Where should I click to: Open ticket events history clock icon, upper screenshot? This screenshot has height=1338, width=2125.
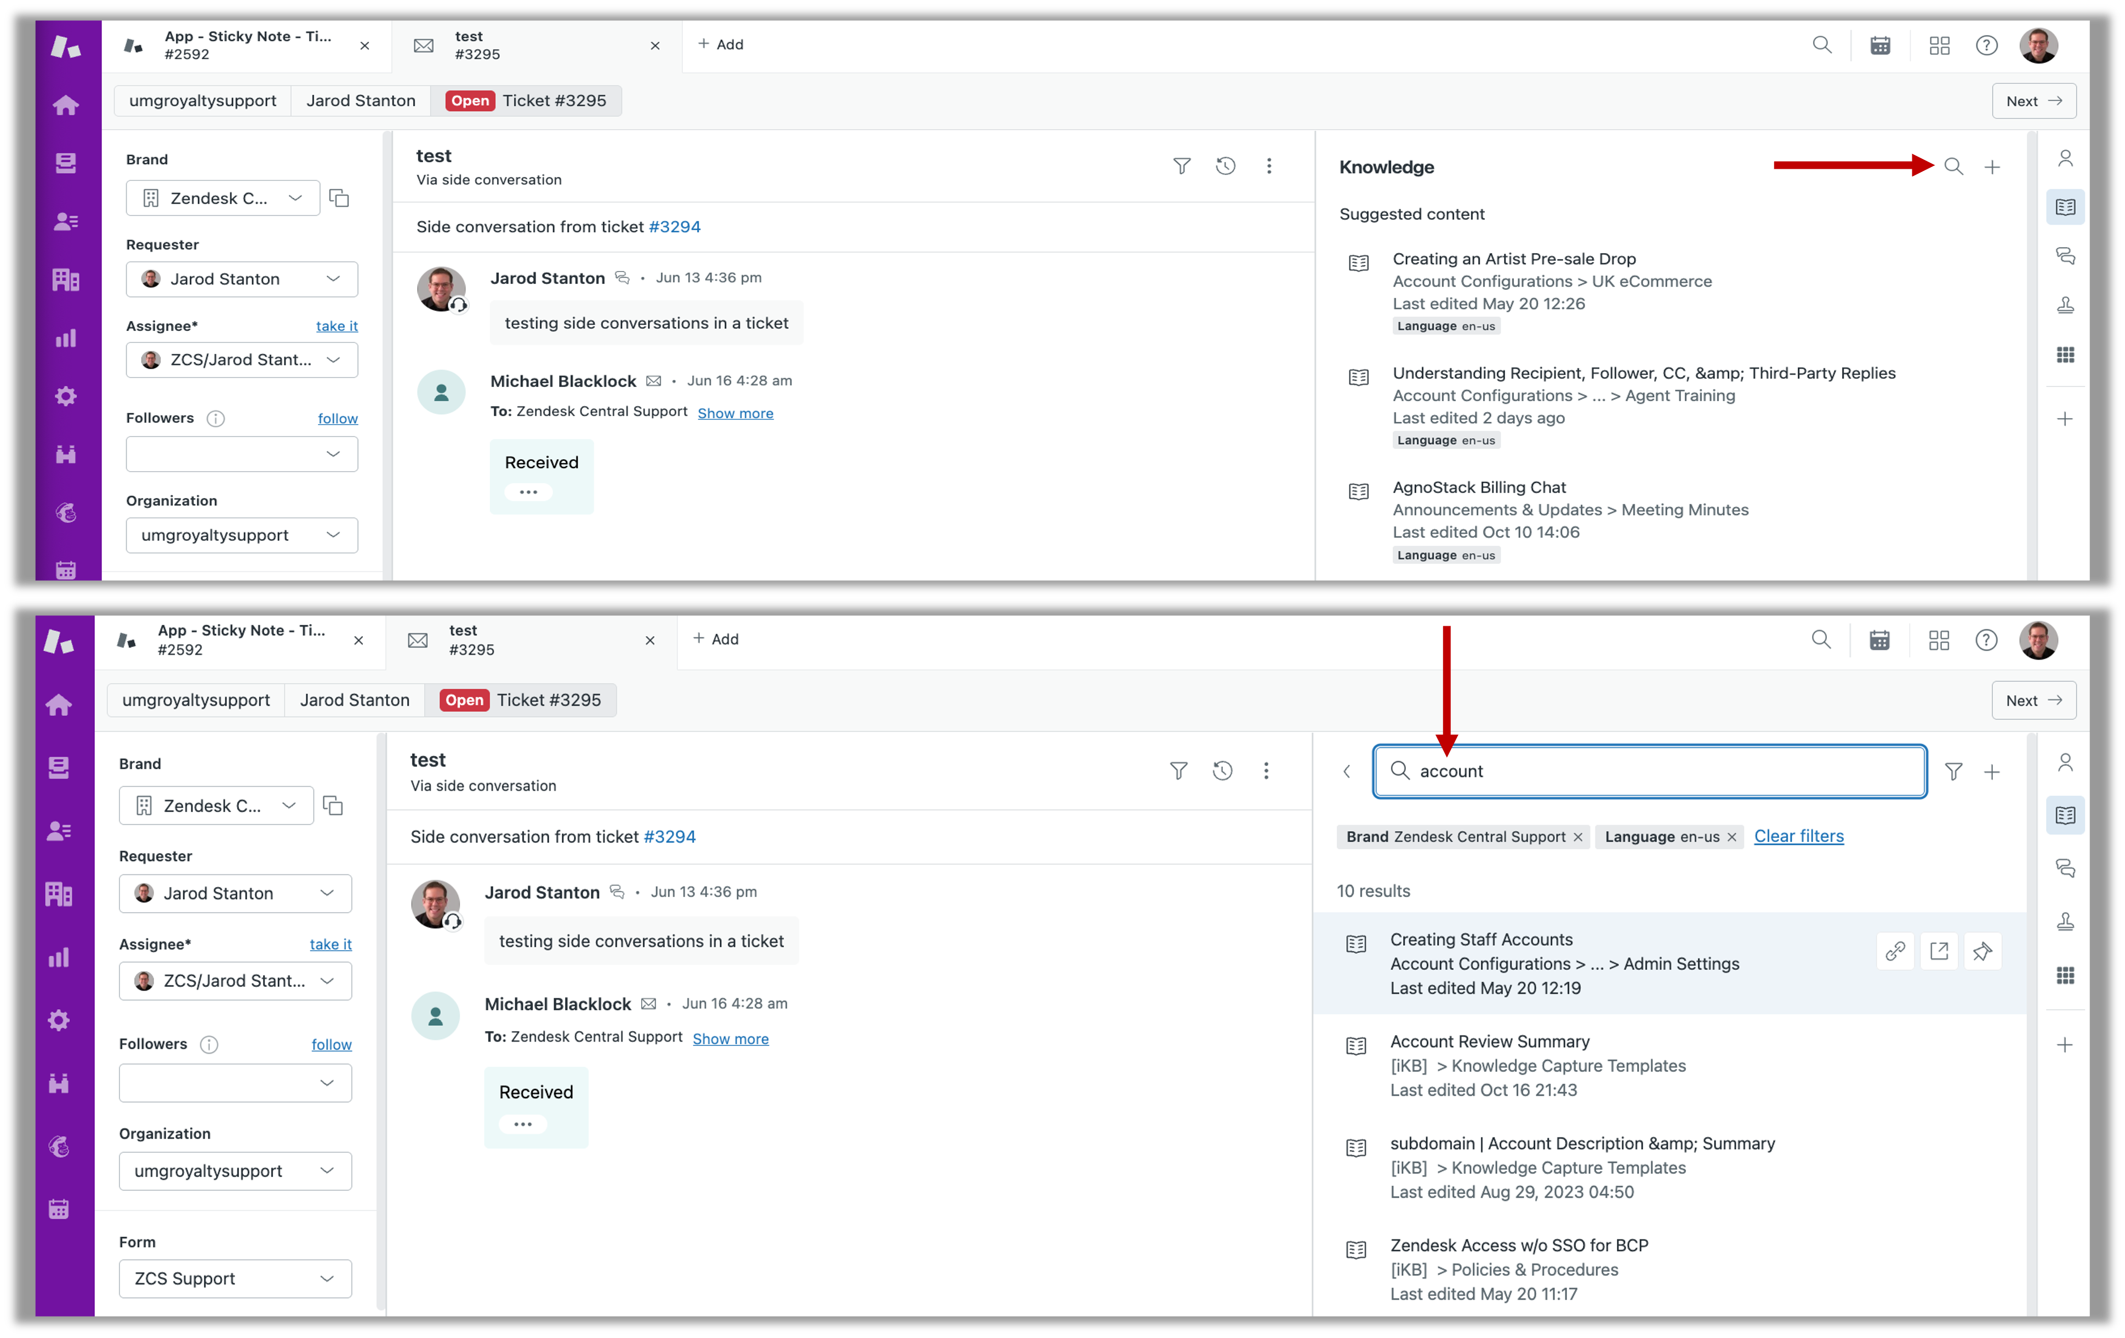click(x=1225, y=166)
